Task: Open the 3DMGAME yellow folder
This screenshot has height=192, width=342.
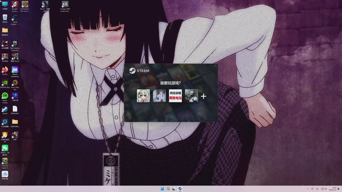Action: [x=15, y=123]
